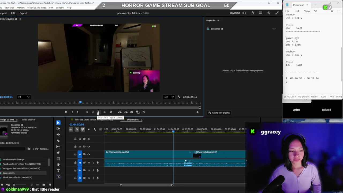The image size is (343, 193).
Task: Click Mark Out in Program Monitor
Action: click(x=78, y=112)
